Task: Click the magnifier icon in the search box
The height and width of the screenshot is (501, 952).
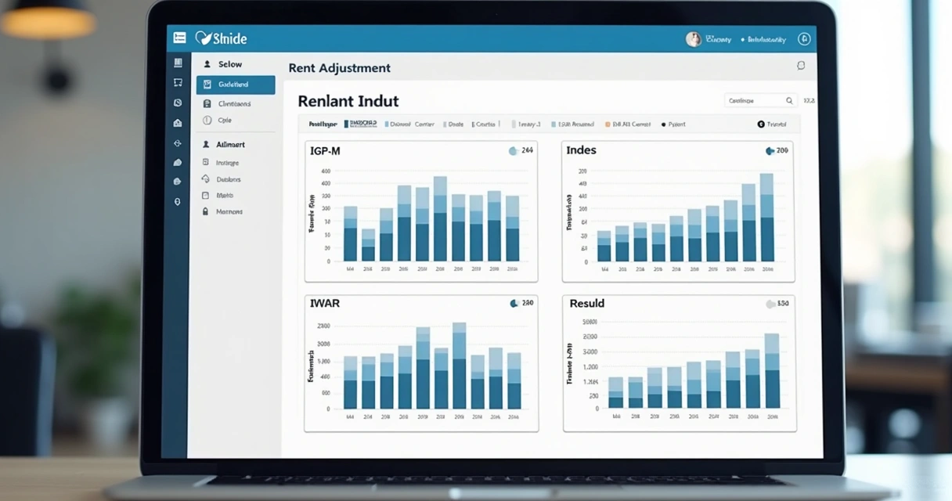Action: (x=789, y=100)
